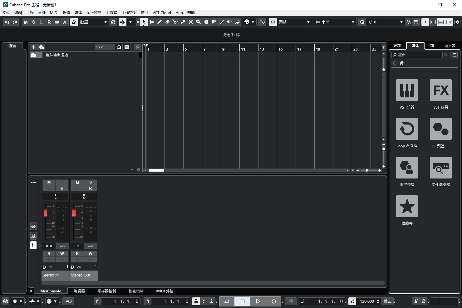The image size is (462, 308).
Task: Select the Line tool
Action: (222, 22)
